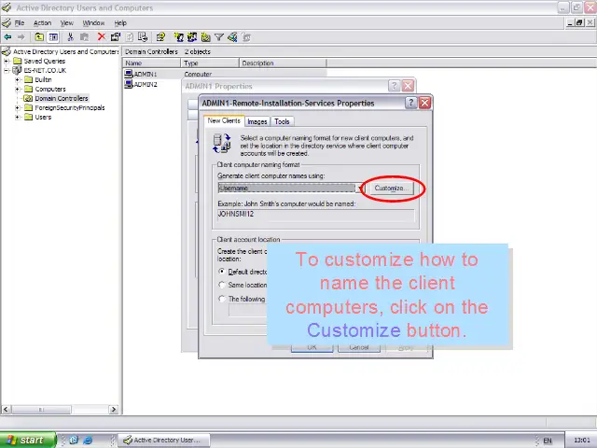Click the Back arrow toolbar icon
The width and height of the screenshot is (597, 448).
click(7, 37)
